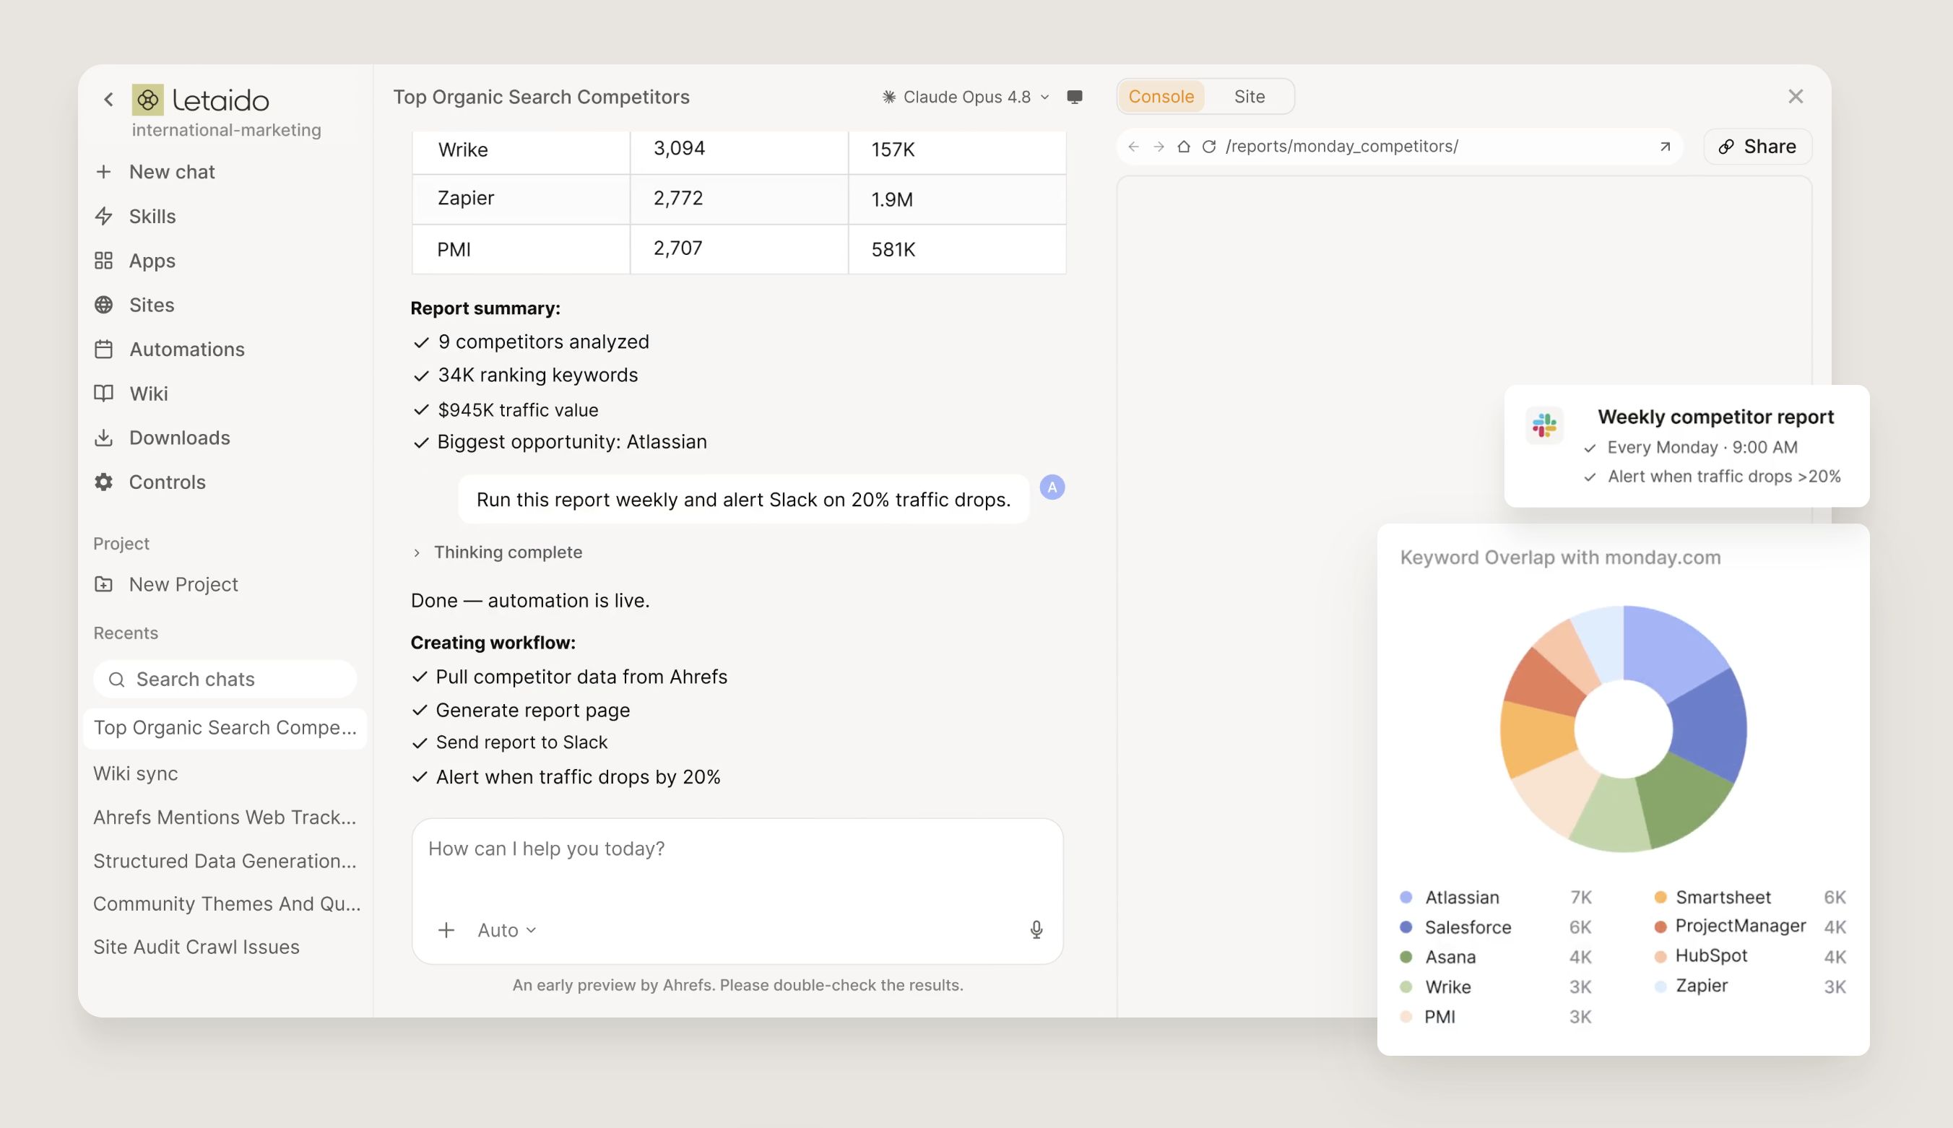
Task: Click the Share button
Action: pos(1757,147)
